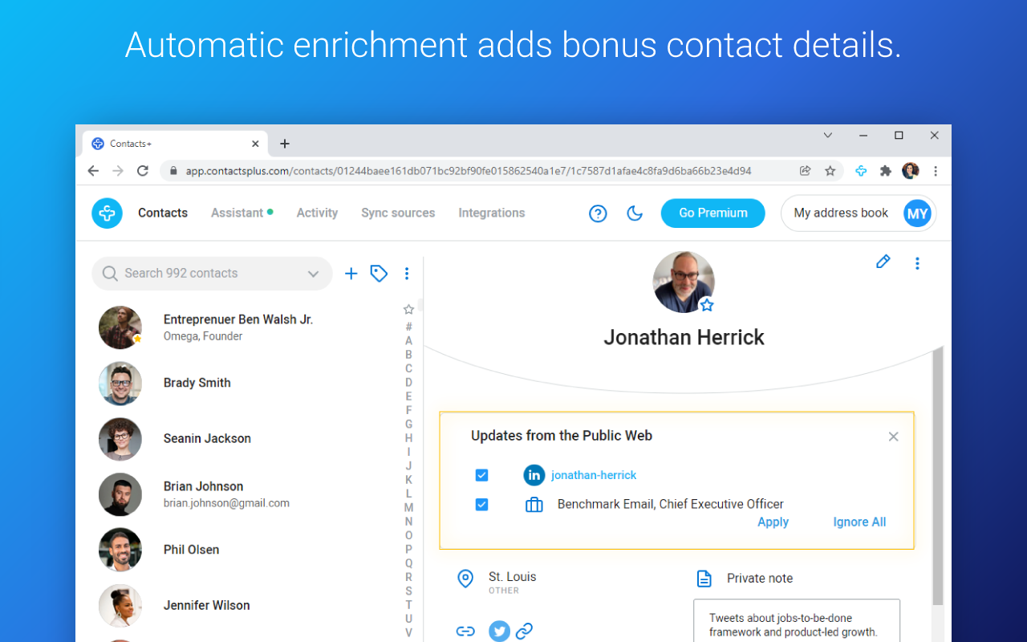This screenshot has height=642, width=1027.
Task: Open Chrome three-dot menu
Action: (x=936, y=171)
